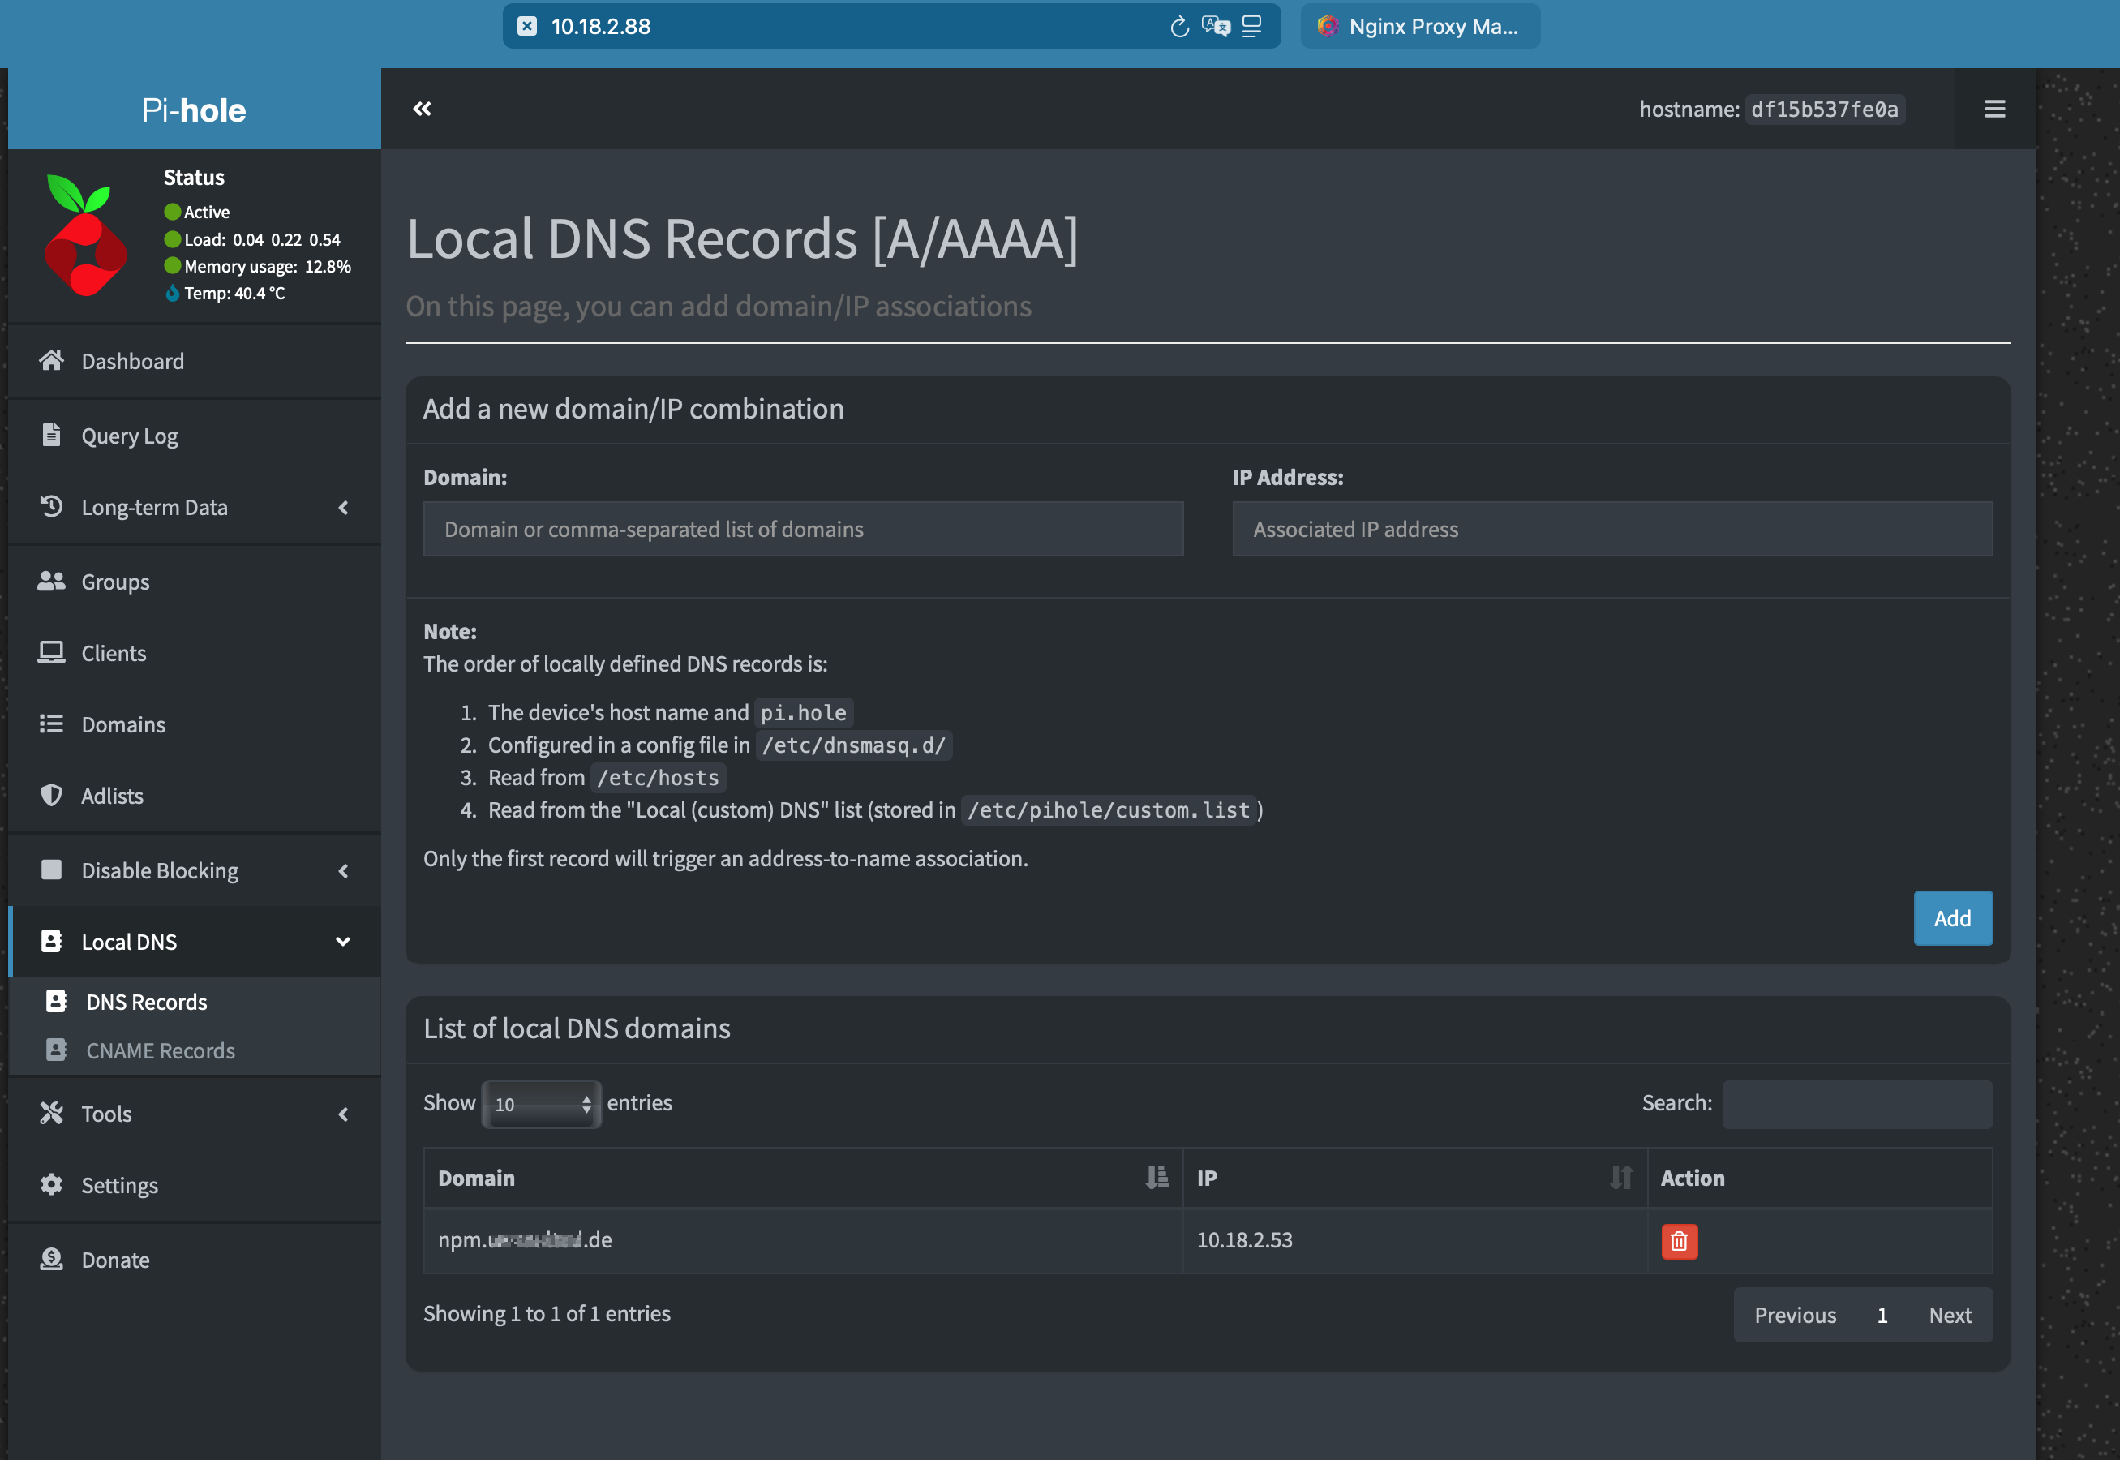Sort table by Domain column icon
Image resolution: width=2120 pixels, height=1460 pixels.
tap(1156, 1178)
